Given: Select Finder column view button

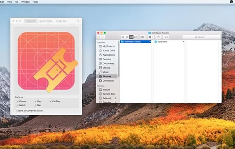Looking at the screenshot, I should [131, 37].
